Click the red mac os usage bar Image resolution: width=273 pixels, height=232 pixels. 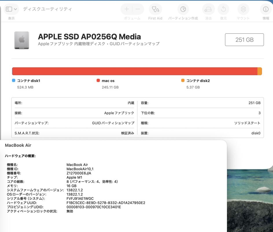point(134,71)
